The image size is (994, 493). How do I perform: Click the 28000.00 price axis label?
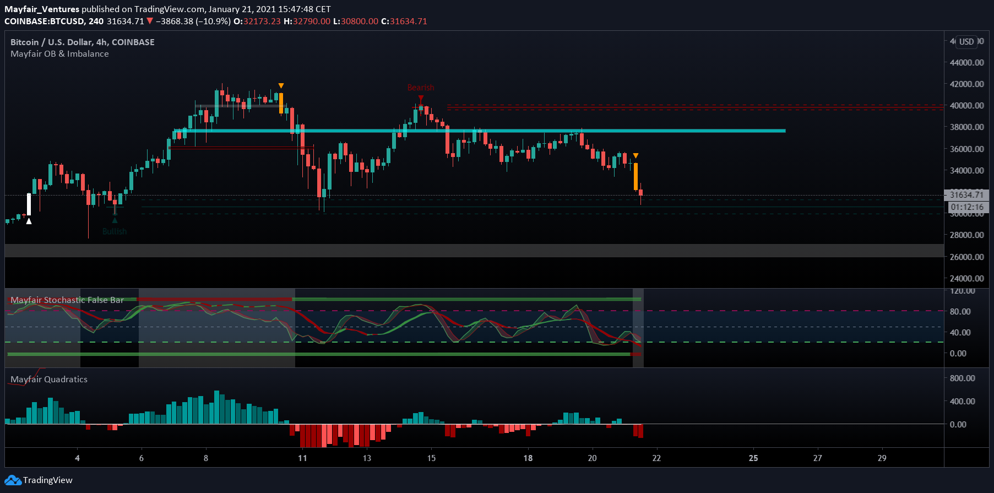point(966,235)
